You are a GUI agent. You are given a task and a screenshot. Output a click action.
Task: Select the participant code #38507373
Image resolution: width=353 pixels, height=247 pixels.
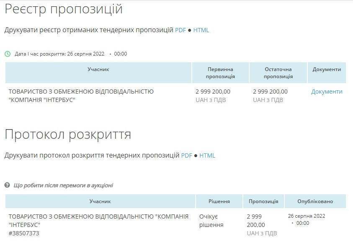click(x=24, y=233)
